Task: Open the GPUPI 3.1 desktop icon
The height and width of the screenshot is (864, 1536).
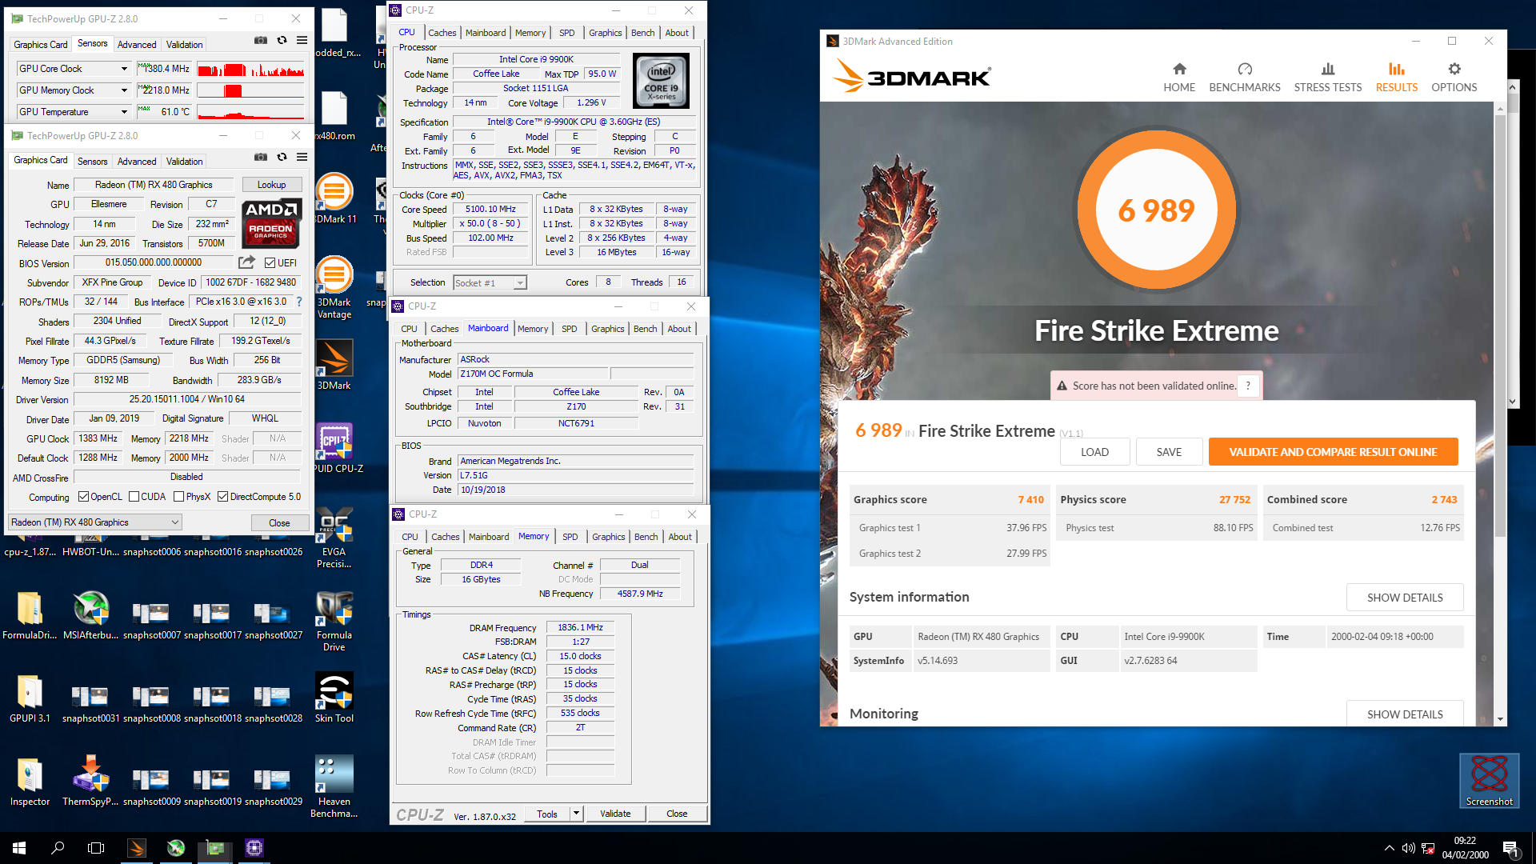Action: point(30,698)
